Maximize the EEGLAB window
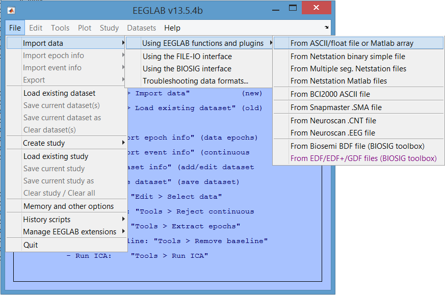The image size is (445, 295). [x=293, y=8]
